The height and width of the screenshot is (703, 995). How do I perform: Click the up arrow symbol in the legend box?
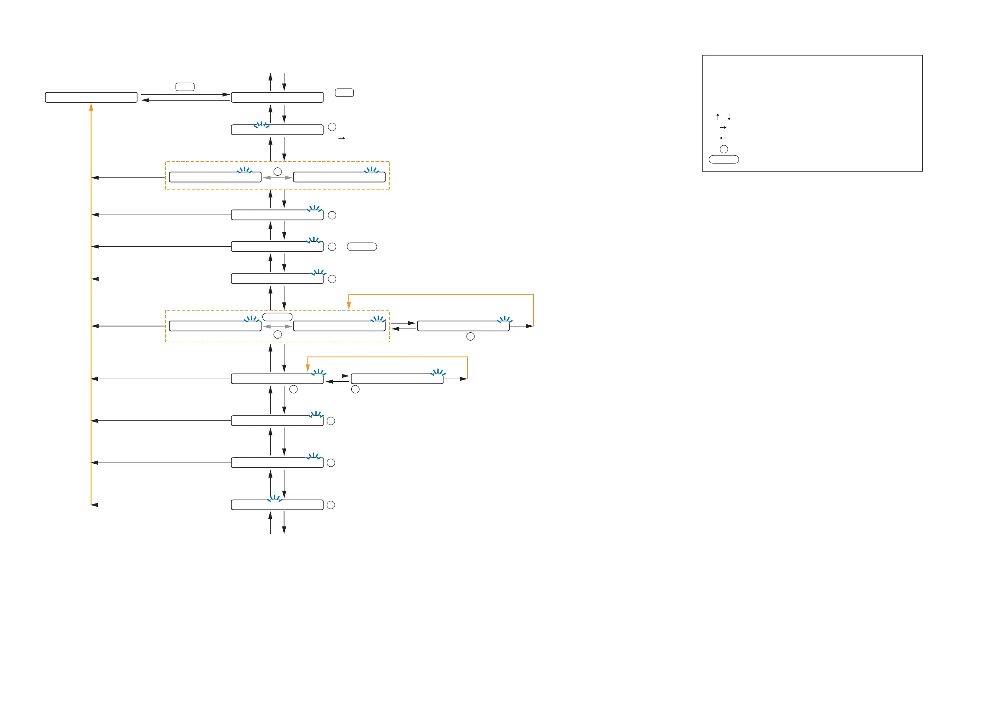click(x=718, y=117)
